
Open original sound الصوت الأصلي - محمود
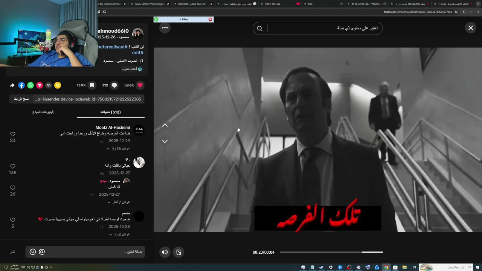[120, 61]
